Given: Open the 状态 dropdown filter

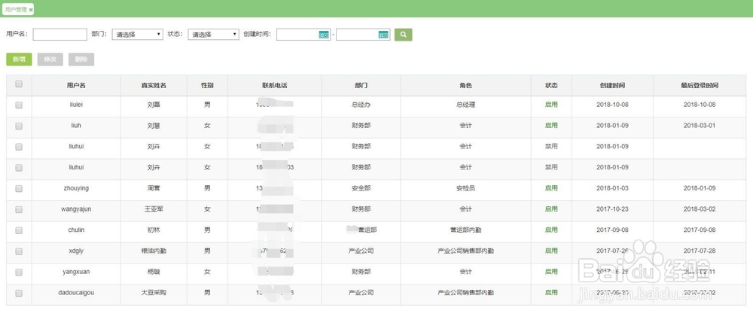Looking at the screenshot, I should (213, 35).
